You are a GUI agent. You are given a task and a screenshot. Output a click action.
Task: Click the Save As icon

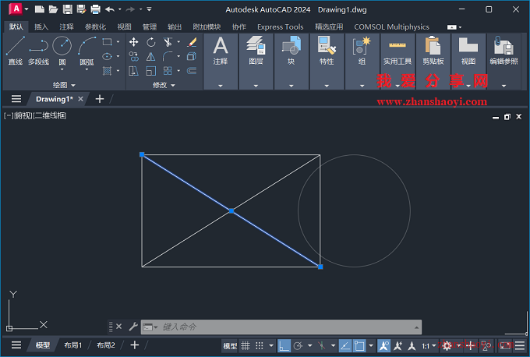pos(82,9)
